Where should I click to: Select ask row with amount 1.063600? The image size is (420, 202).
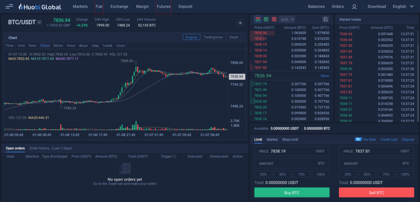tap(292, 33)
